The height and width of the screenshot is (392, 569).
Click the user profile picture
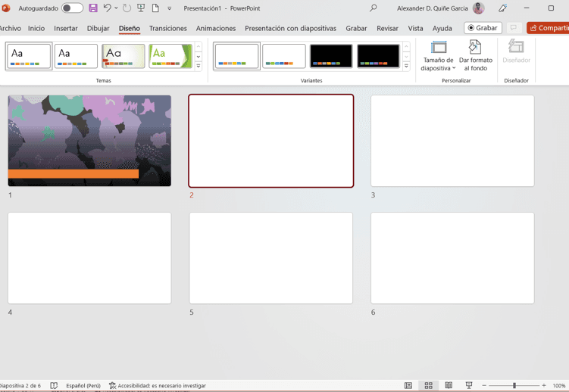click(479, 8)
